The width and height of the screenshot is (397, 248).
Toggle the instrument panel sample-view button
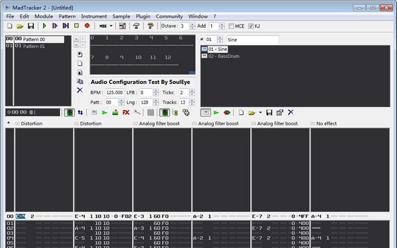206,113
